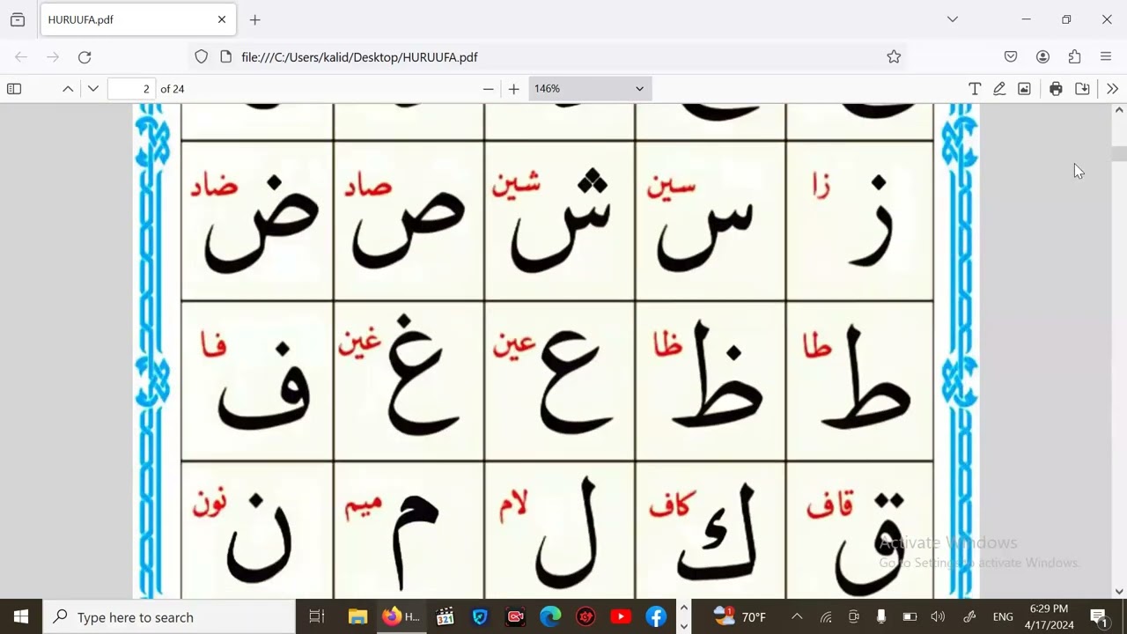Click the 'of 24' page count text
Screen dimensions: 1127x634
[173, 89]
